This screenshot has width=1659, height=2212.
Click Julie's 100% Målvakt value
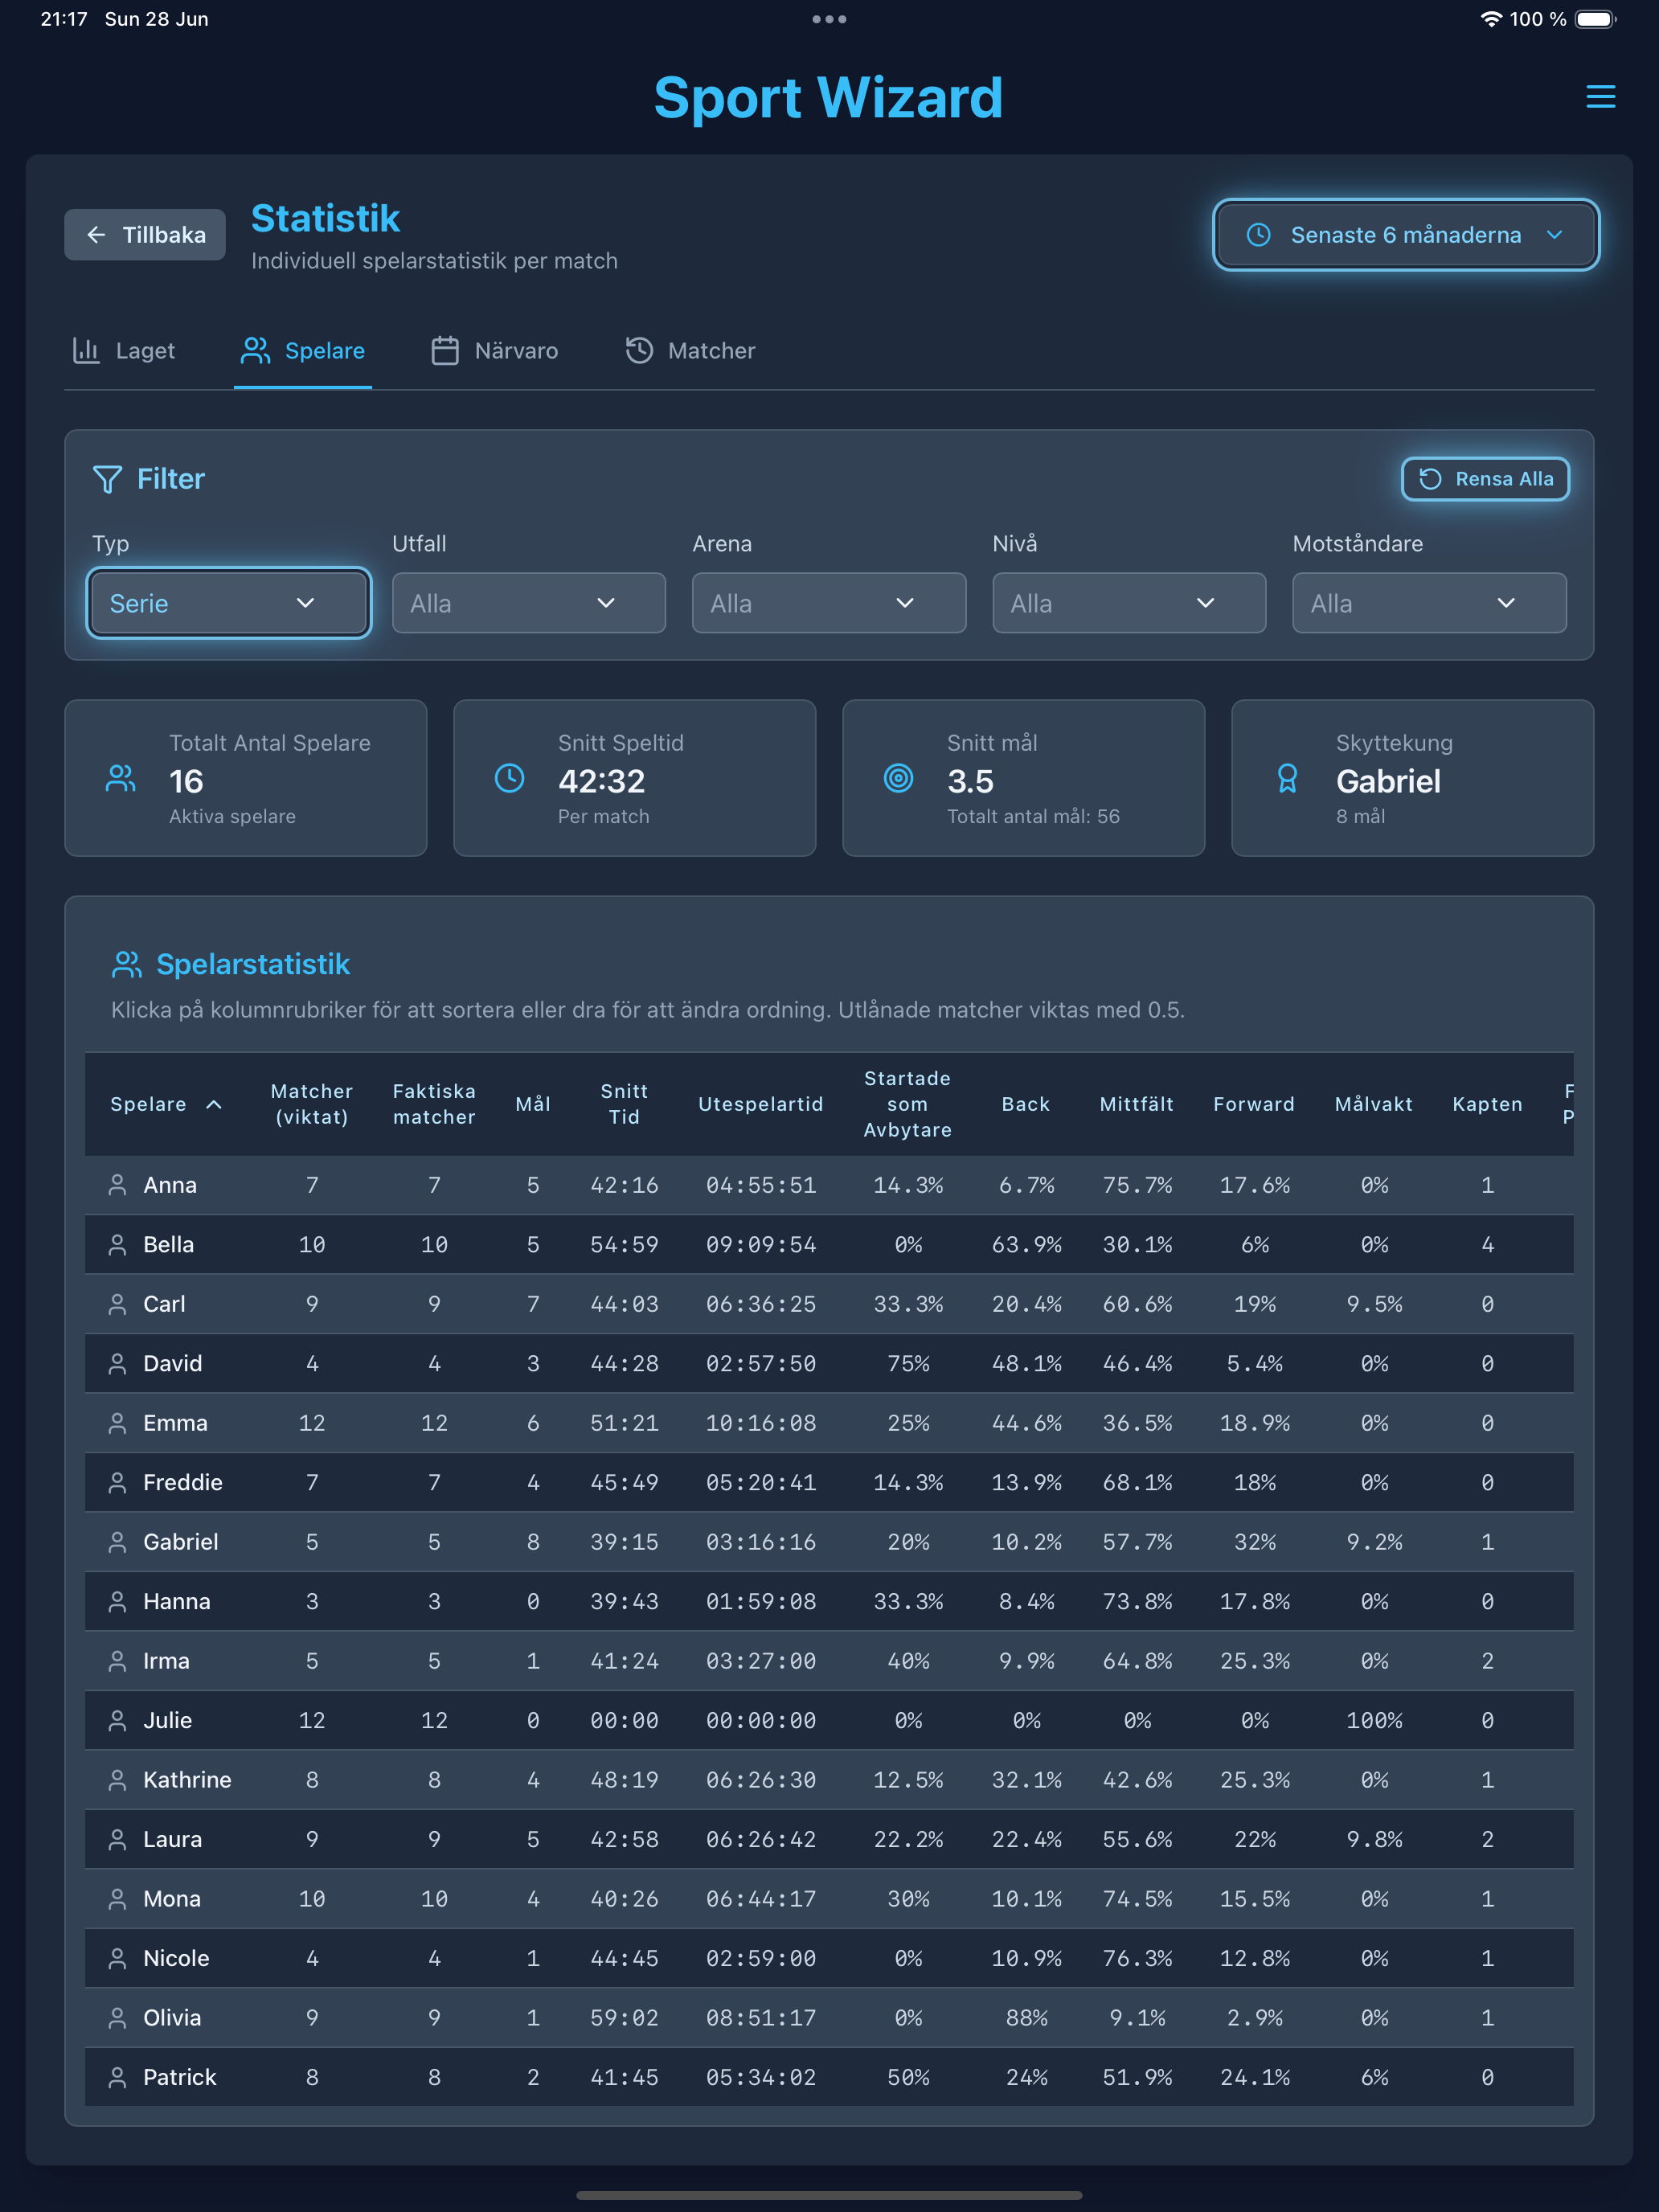pyautogui.click(x=1374, y=1721)
